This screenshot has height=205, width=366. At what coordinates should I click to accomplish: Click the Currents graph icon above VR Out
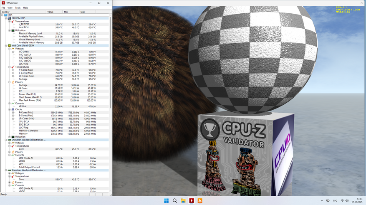pos(13,103)
